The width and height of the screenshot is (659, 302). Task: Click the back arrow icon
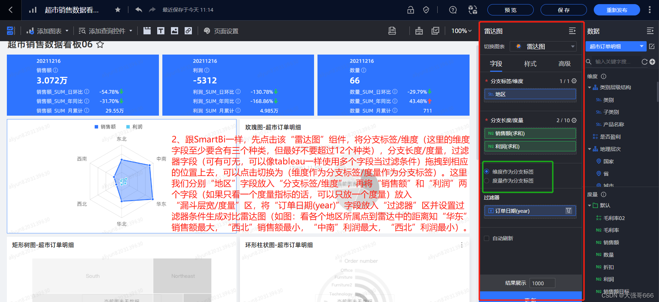10,10
